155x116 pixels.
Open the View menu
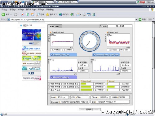[20, 10]
